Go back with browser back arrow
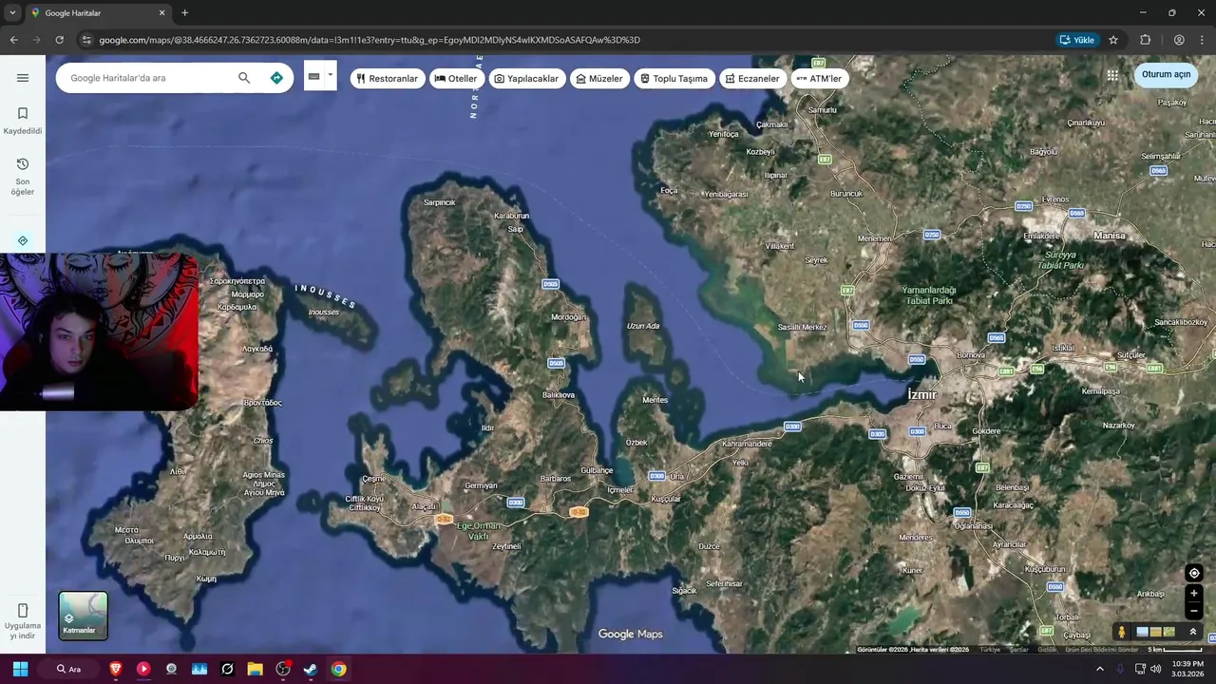This screenshot has width=1216, height=684. [x=13, y=40]
